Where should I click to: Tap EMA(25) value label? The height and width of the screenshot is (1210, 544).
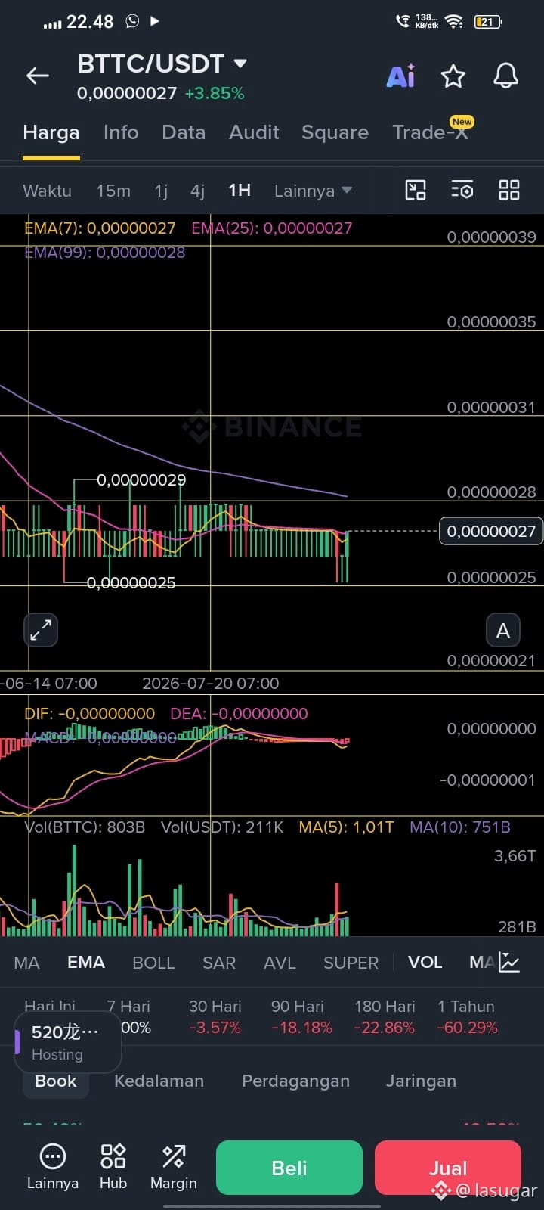click(271, 228)
